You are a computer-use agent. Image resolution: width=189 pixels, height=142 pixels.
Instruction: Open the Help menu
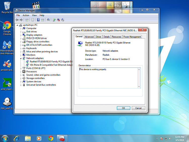click(x=42, y=15)
